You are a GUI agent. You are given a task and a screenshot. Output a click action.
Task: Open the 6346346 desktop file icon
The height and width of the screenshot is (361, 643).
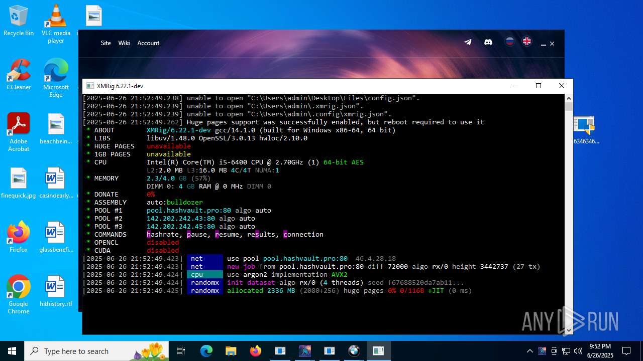pyautogui.click(x=586, y=130)
